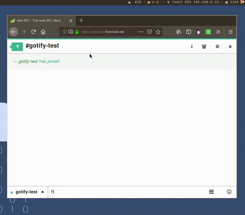245x215 pixels.
Task: Close the #gotify-test channel
Action: 230,47
